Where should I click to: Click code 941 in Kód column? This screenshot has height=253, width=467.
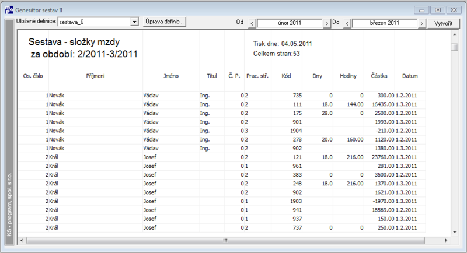pos(297,210)
